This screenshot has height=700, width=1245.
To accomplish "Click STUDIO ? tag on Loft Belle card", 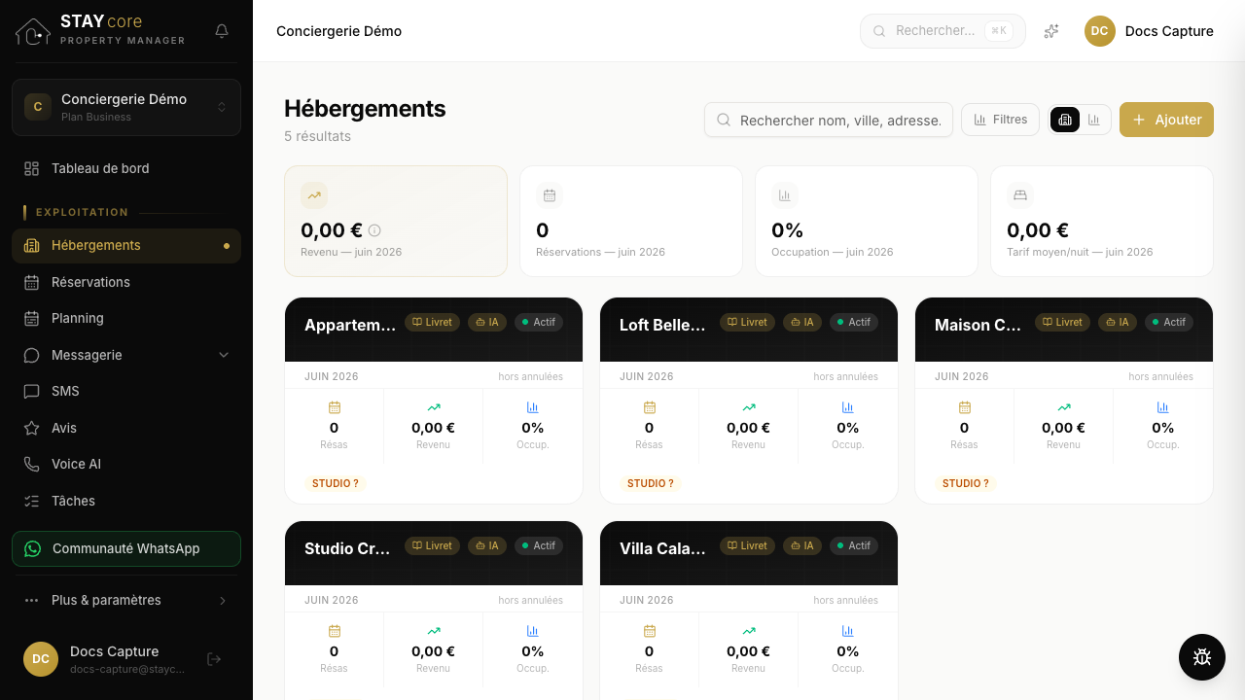I will [651, 483].
